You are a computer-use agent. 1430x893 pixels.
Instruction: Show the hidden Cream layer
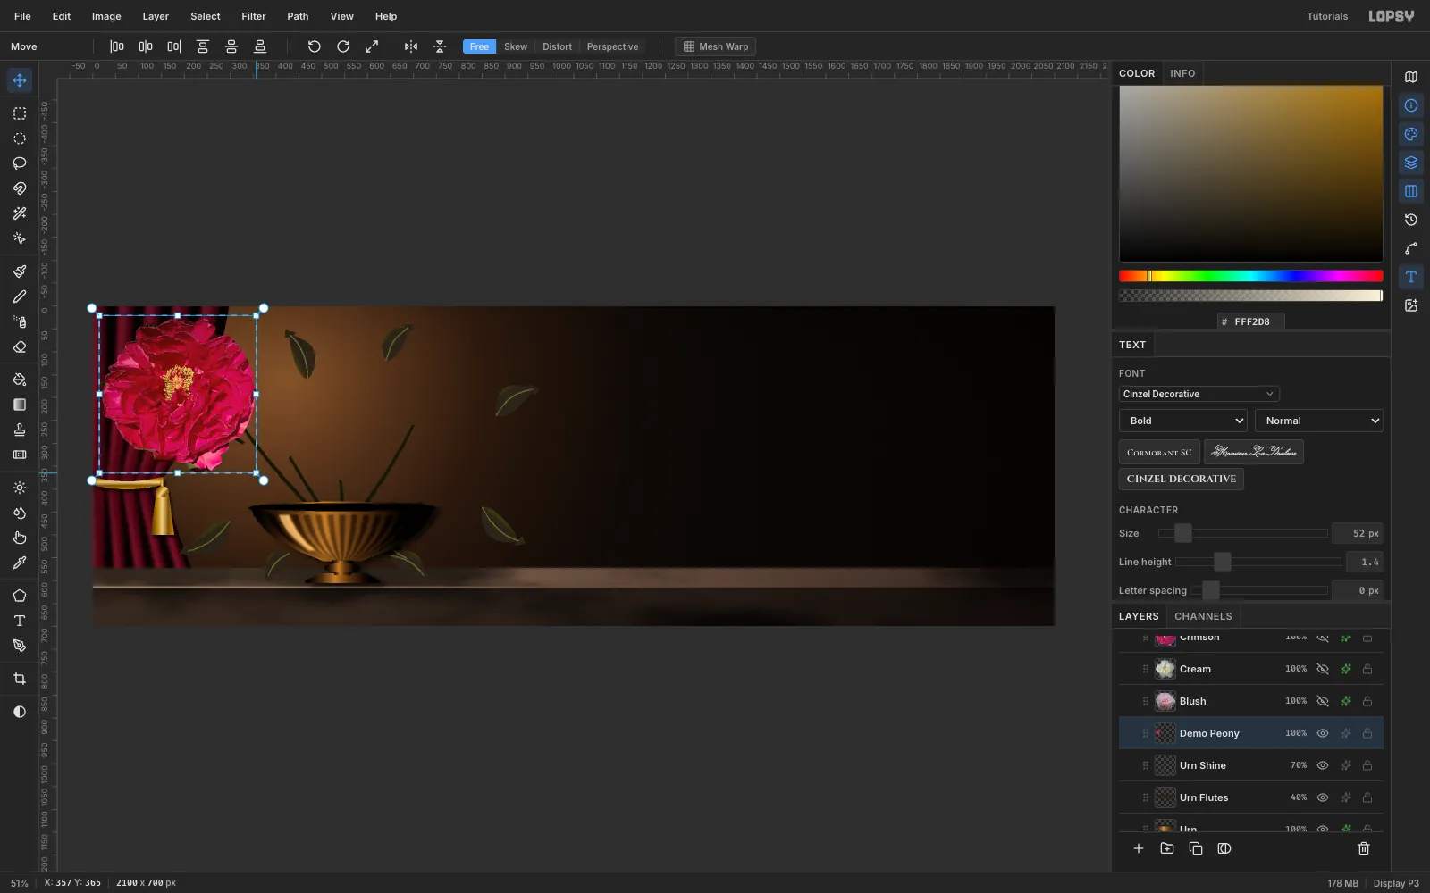(1323, 669)
